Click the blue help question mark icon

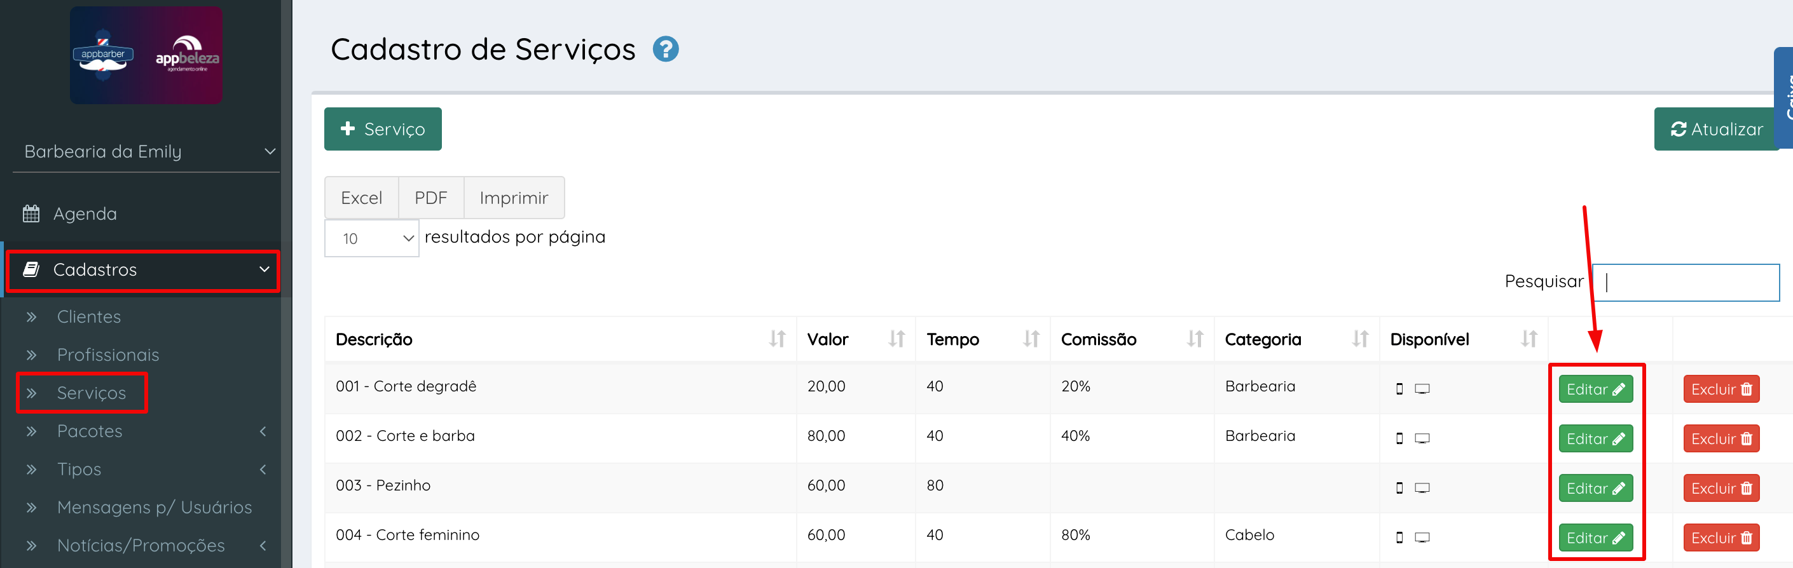click(666, 50)
